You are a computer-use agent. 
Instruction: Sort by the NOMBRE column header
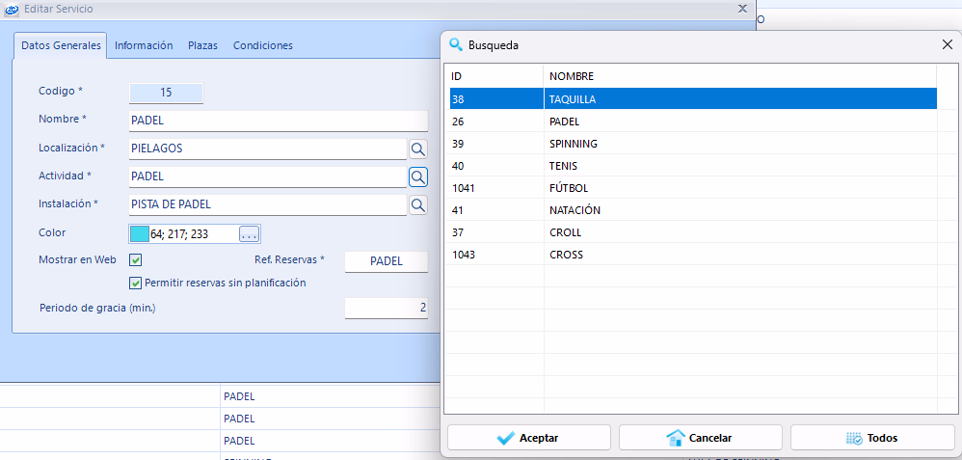[572, 76]
